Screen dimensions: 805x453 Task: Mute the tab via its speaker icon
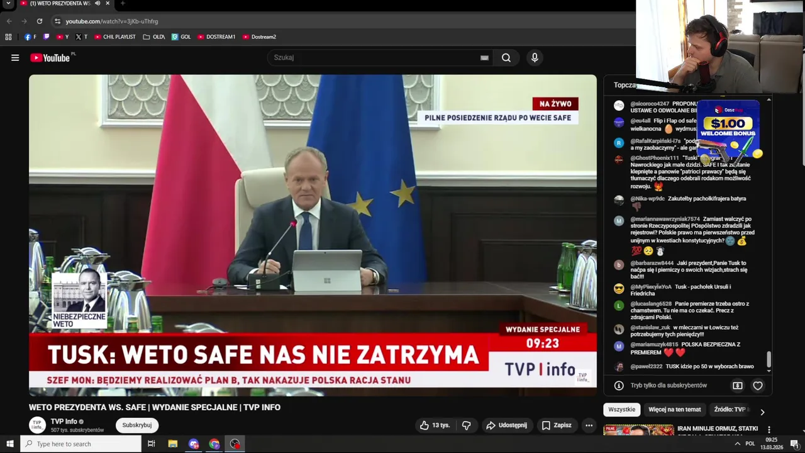point(97,4)
